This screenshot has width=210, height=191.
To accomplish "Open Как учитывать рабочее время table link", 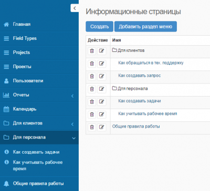I will coord(148,114).
